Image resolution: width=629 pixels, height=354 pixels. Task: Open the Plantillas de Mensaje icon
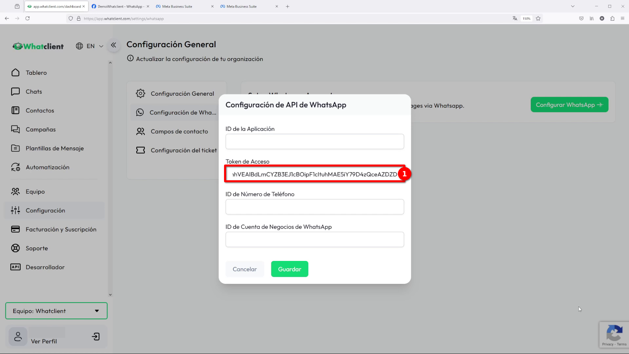(15, 148)
